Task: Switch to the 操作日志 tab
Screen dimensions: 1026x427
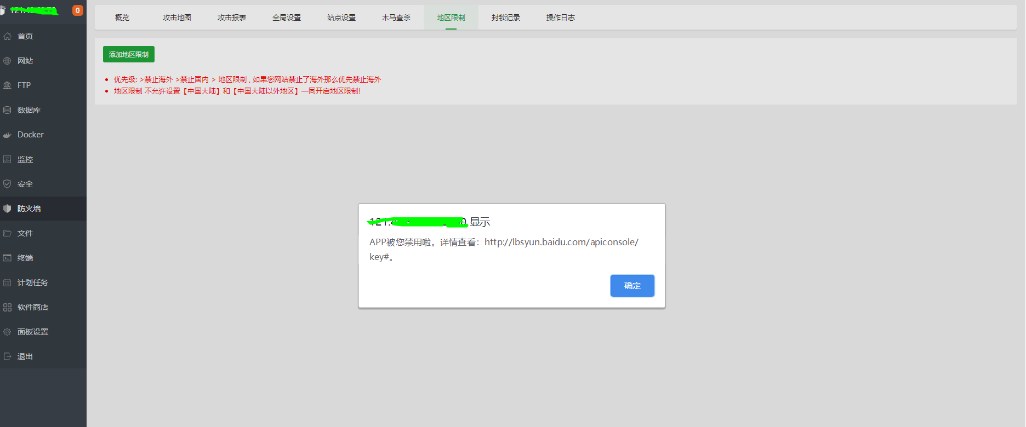Action: (x=561, y=18)
